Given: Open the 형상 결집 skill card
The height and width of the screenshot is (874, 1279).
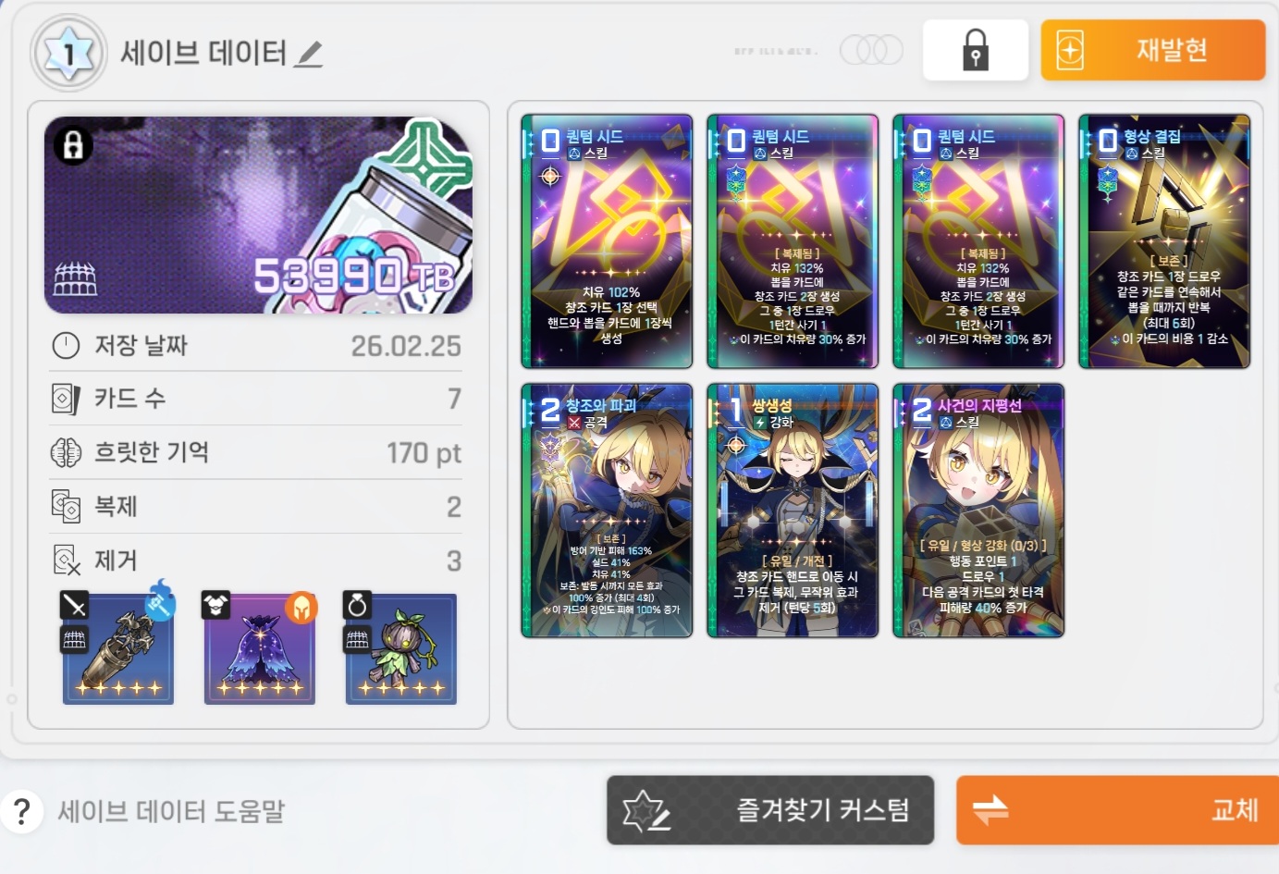Looking at the screenshot, I should point(1164,241).
